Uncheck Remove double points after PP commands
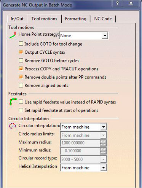This screenshot has height=188, width=142. pyautogui.click(x=21, y=77)
